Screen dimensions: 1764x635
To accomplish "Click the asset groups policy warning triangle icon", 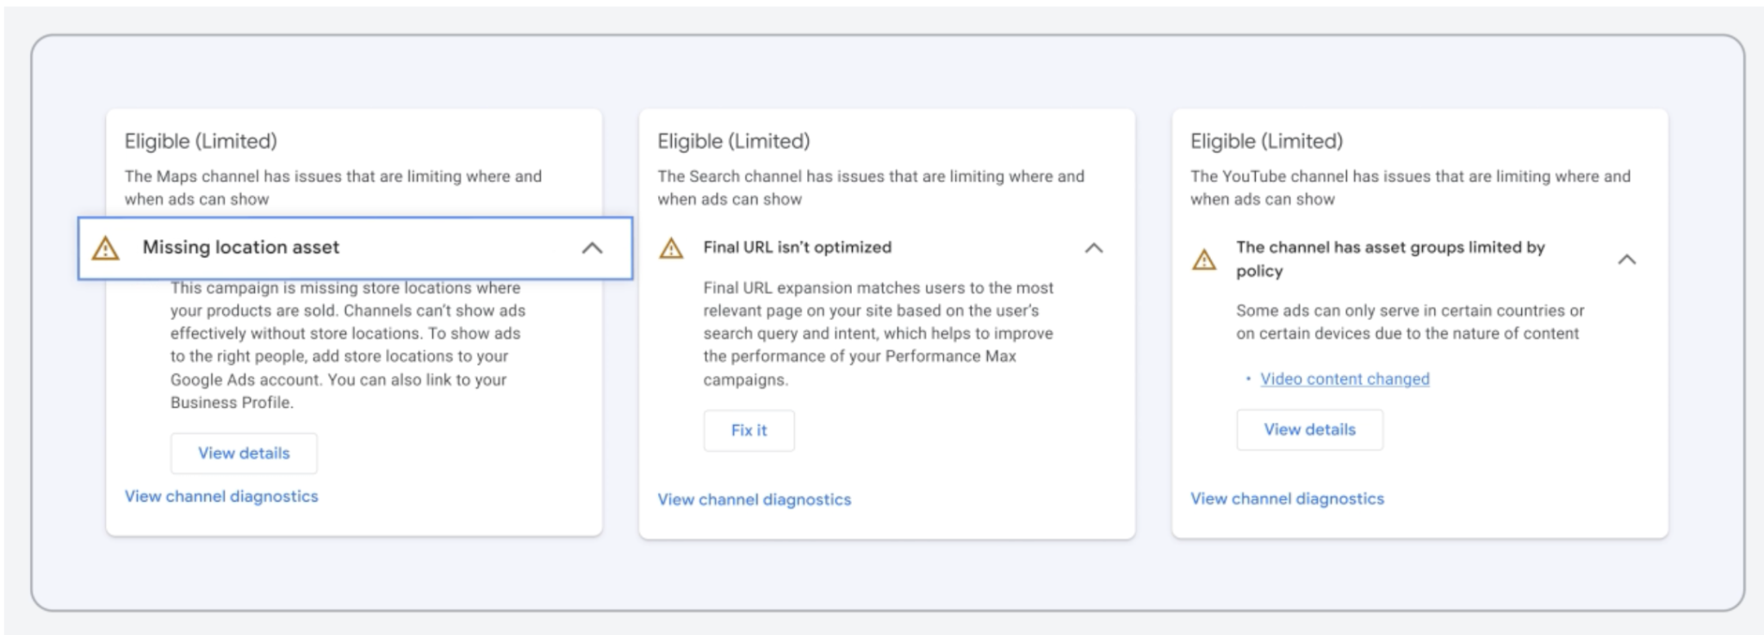I will (x=1204, y=260).
